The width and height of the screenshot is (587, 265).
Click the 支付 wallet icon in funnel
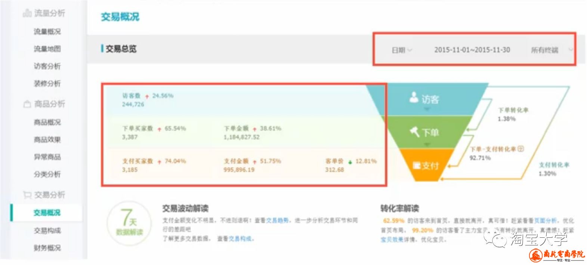416,165
